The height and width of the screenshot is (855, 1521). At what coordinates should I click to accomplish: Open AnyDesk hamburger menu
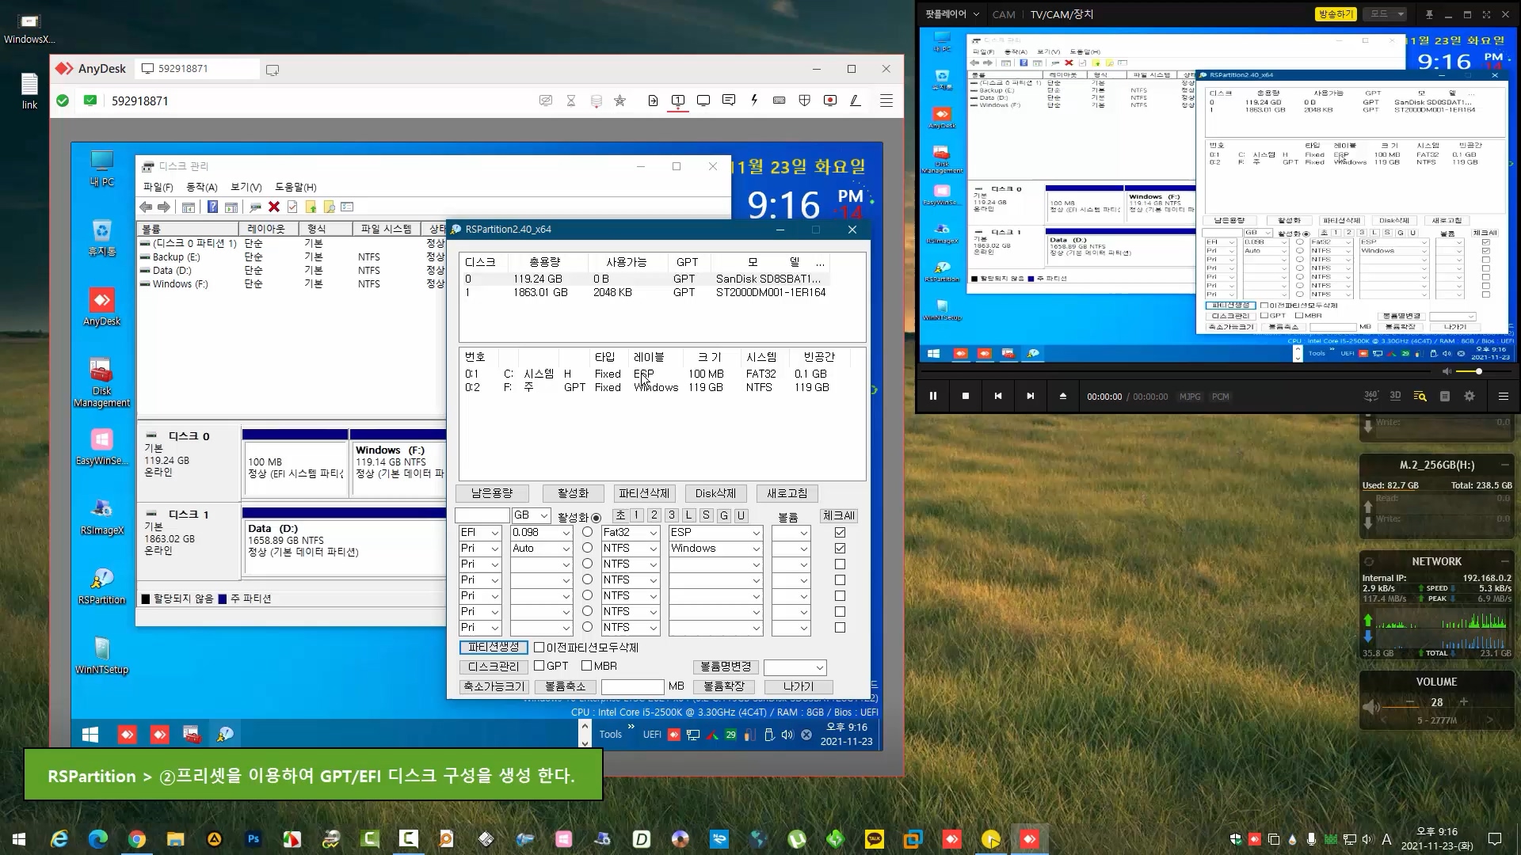click(886, 101)
